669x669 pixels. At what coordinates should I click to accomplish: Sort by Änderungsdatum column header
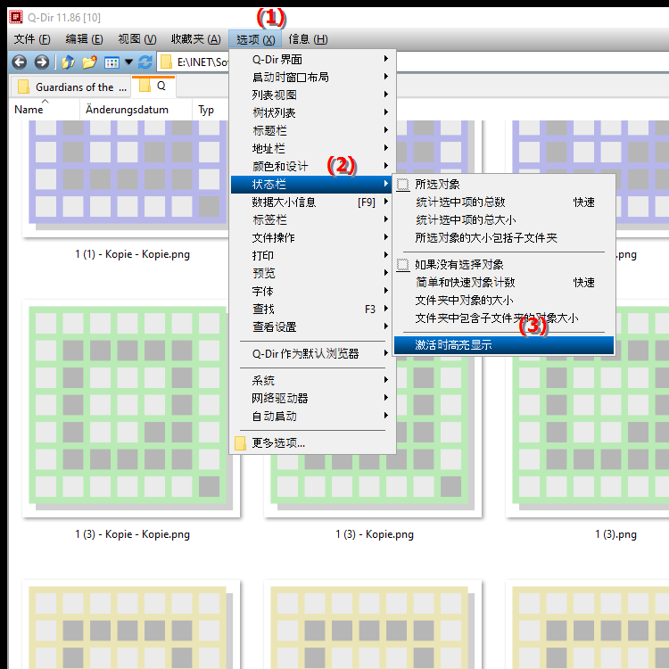click(136, 110)
